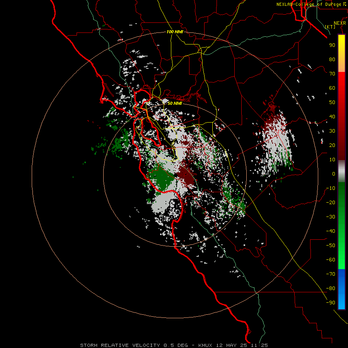Click the positive 70 scale label
Screen dimensions: 348x348
(x=332, y=74)
